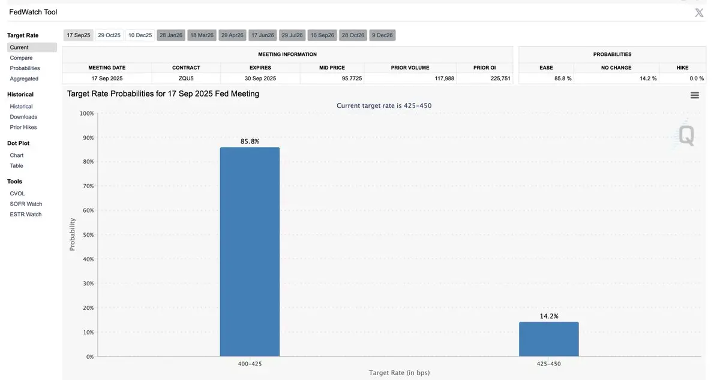Select the 28 Oct26 meeting tab

click(353, 35)
